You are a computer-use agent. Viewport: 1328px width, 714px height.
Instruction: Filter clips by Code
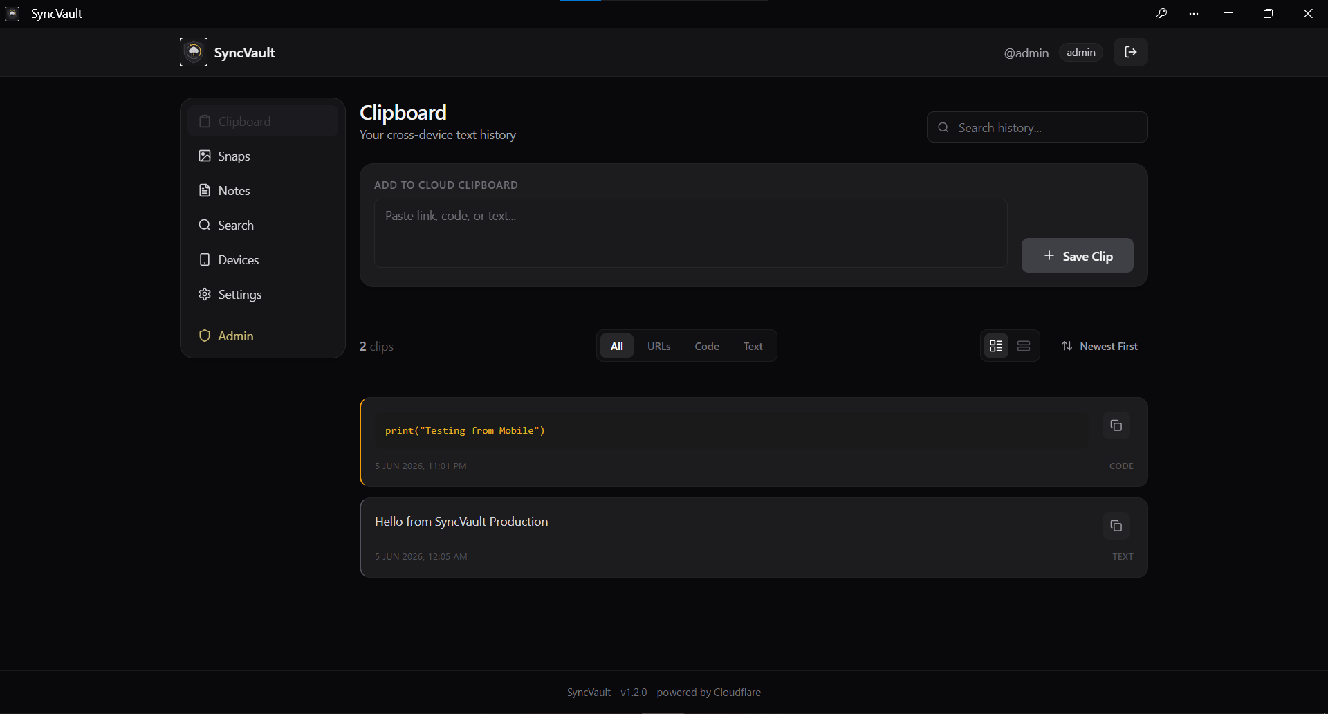707,346
